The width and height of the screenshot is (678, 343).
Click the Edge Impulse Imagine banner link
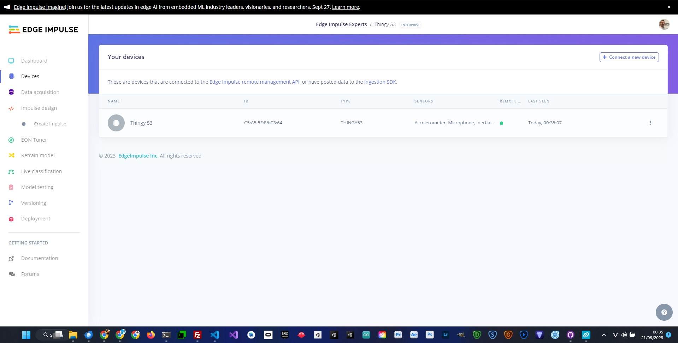(x=39, y=7)
